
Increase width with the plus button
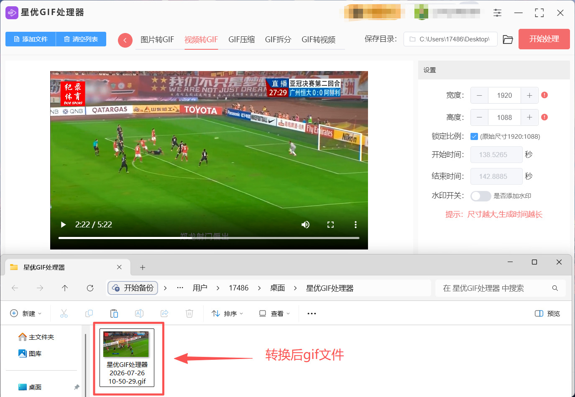[x=529, y=95]
